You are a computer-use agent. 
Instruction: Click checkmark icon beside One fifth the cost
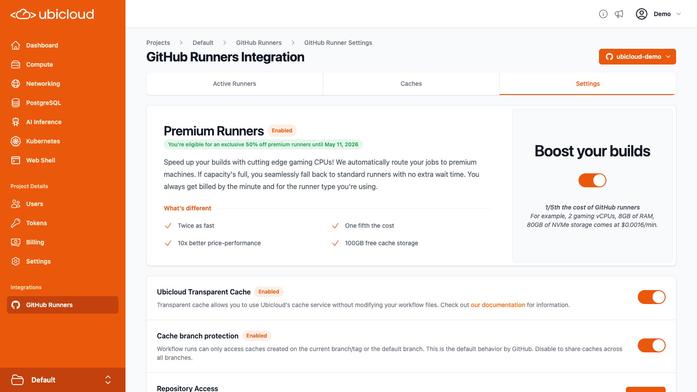(x=335, y=226)
